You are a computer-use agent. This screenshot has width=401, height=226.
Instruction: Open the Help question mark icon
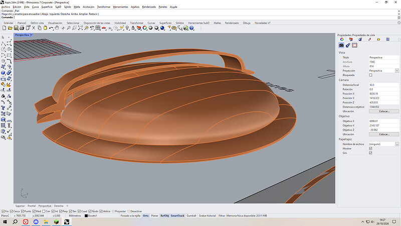click(191, 28)
